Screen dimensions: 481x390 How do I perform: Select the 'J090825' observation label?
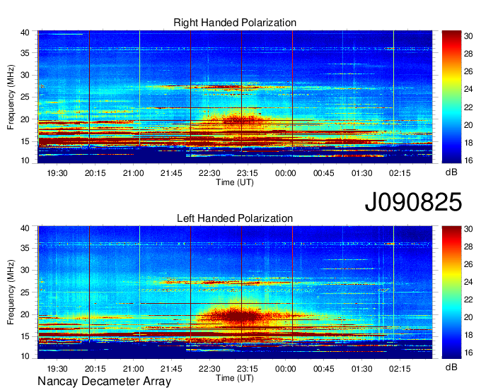point(413,201)
